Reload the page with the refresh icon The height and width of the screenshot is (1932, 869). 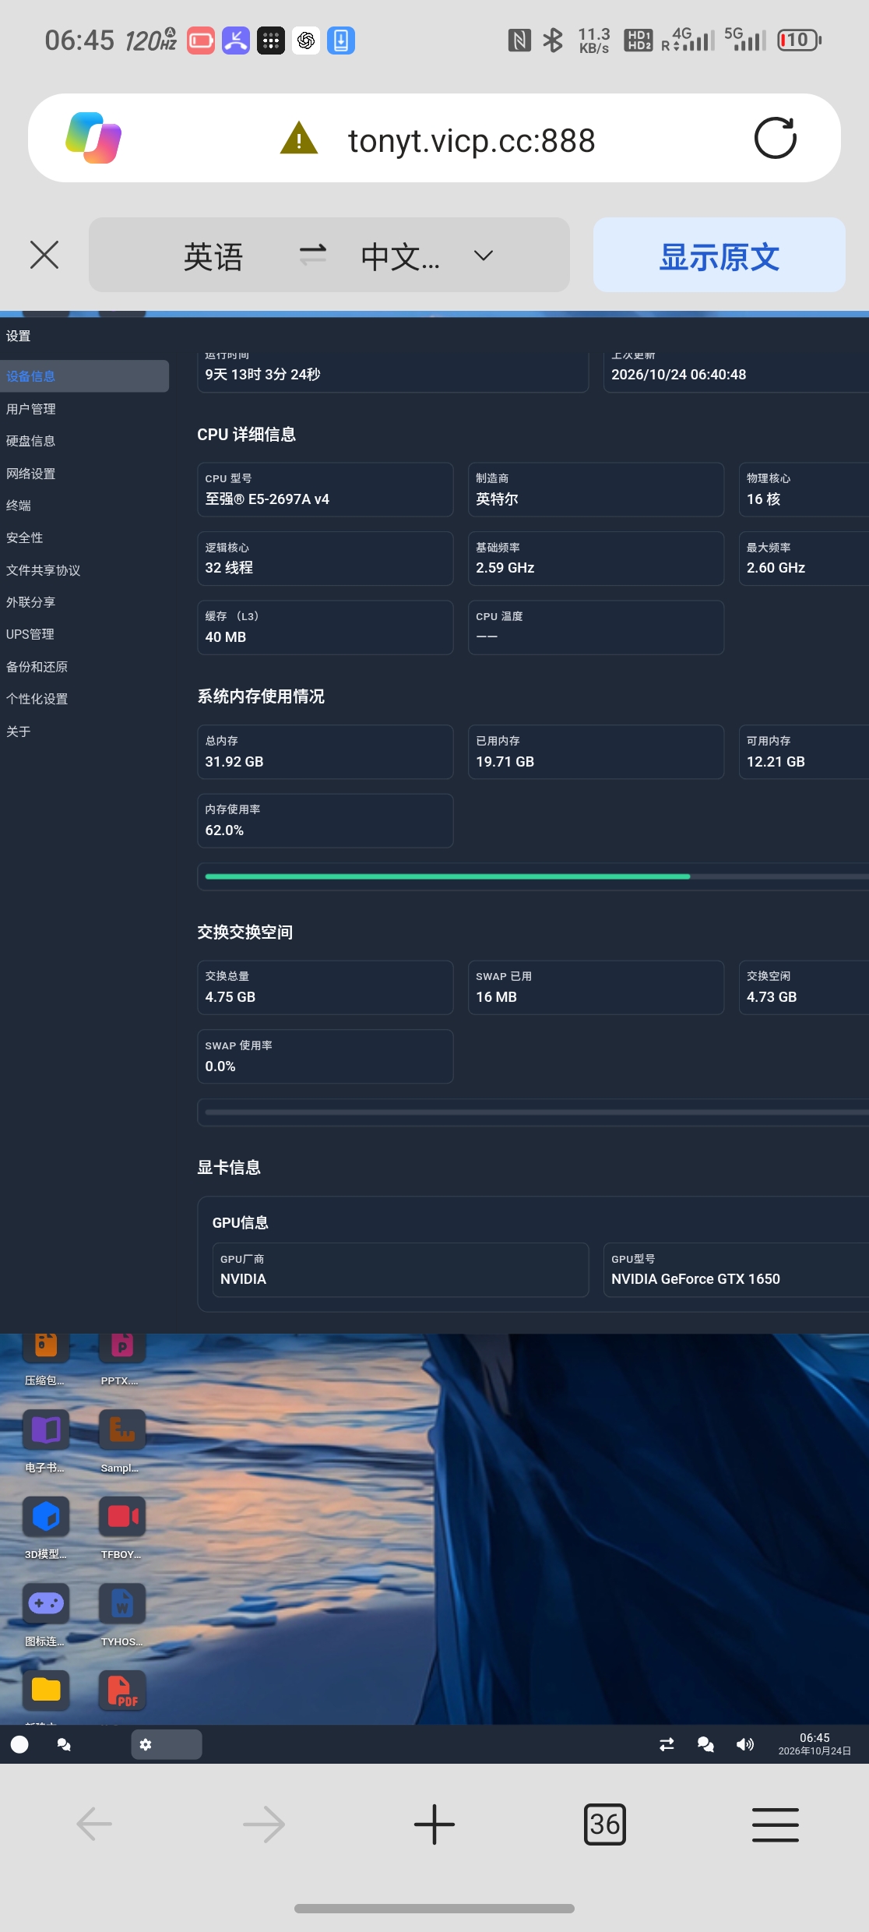775,138
